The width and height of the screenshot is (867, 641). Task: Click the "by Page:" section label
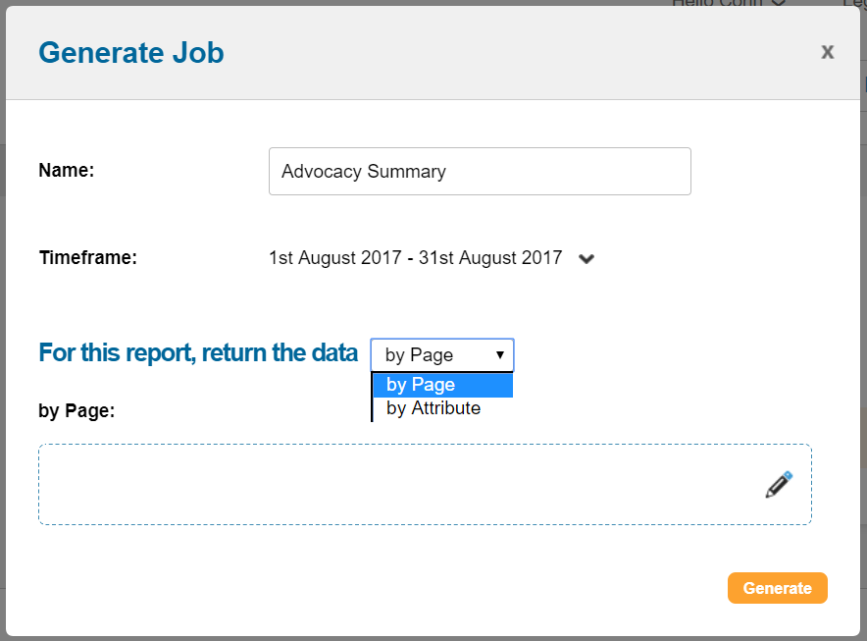point(76,410)
